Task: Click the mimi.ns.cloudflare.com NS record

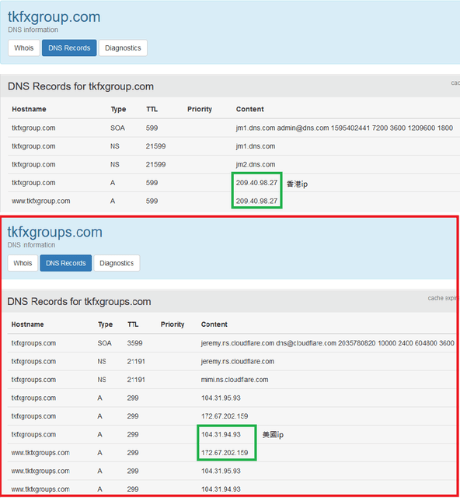Action: (235, 380)
